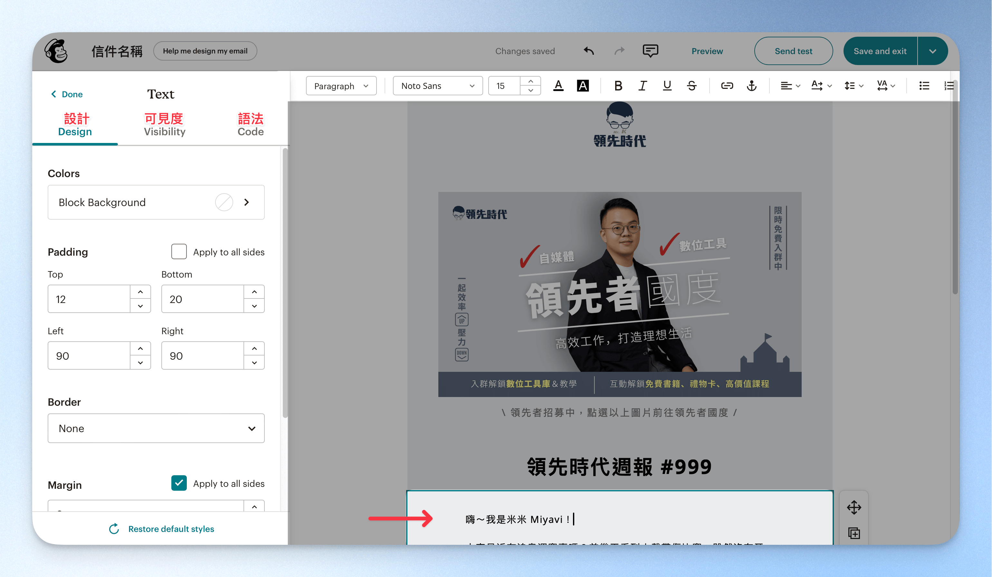Image resolution: width=992 pixels, height=577 pixels.
Task: Expand the Block Background color settings
Action: point(246,202)
